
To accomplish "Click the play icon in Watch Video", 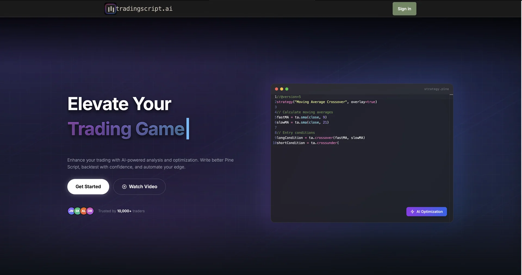I will 124,187.
